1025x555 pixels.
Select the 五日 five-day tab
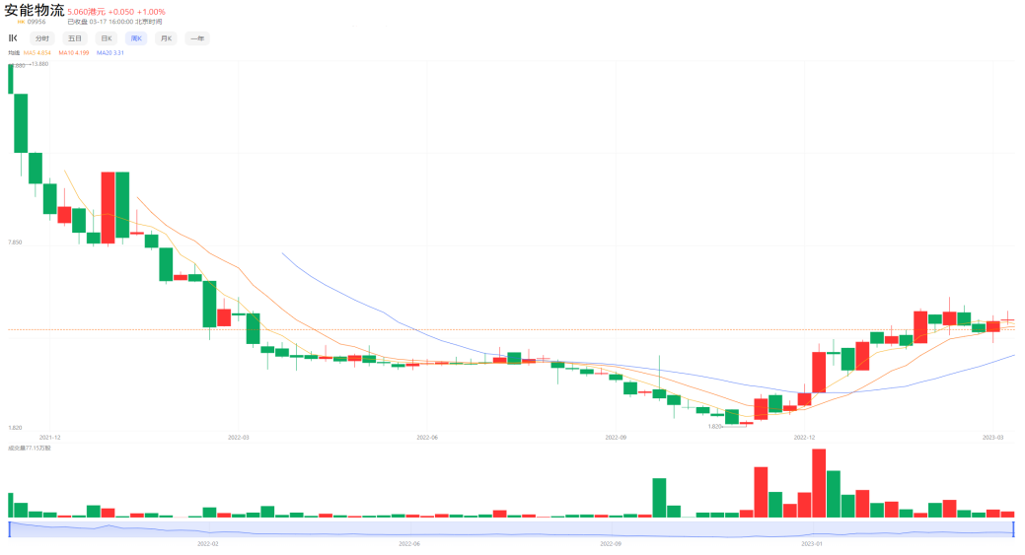[x=75, y=38]
